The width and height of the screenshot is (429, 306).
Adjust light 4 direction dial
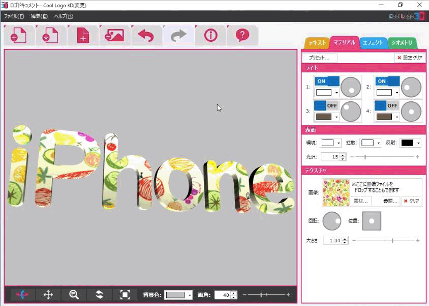pos(411,111)
